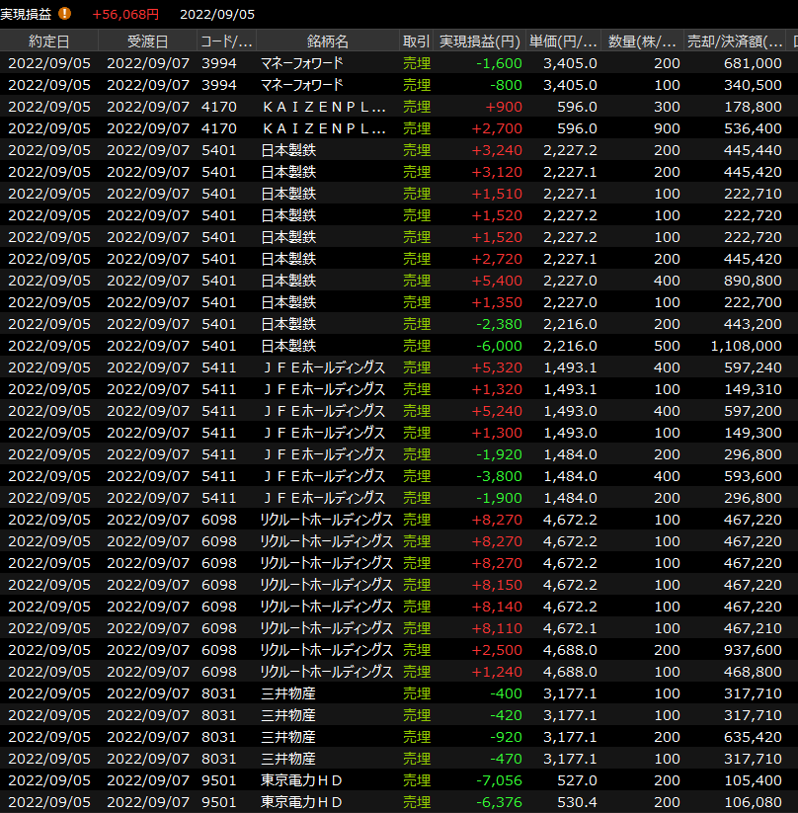Select the 東京電力HD row with -7,056 loss

[395, 780]
